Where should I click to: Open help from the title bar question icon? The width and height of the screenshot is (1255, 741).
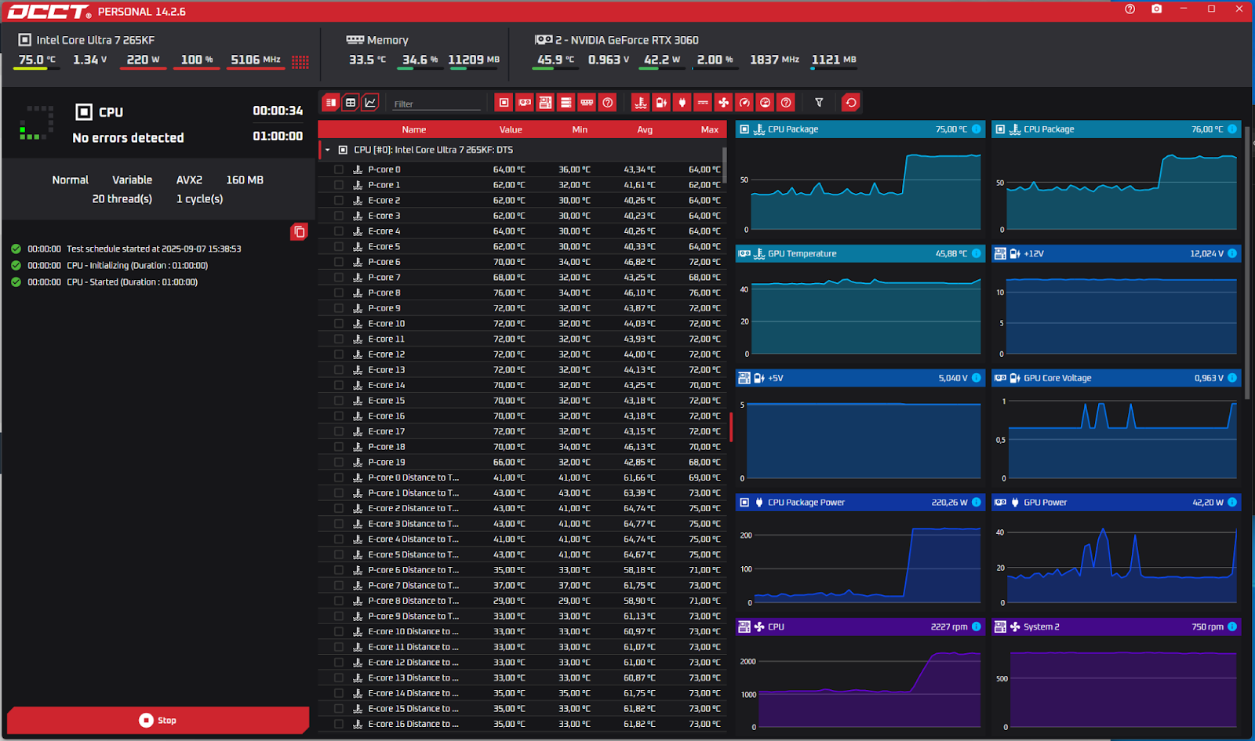1129,9
